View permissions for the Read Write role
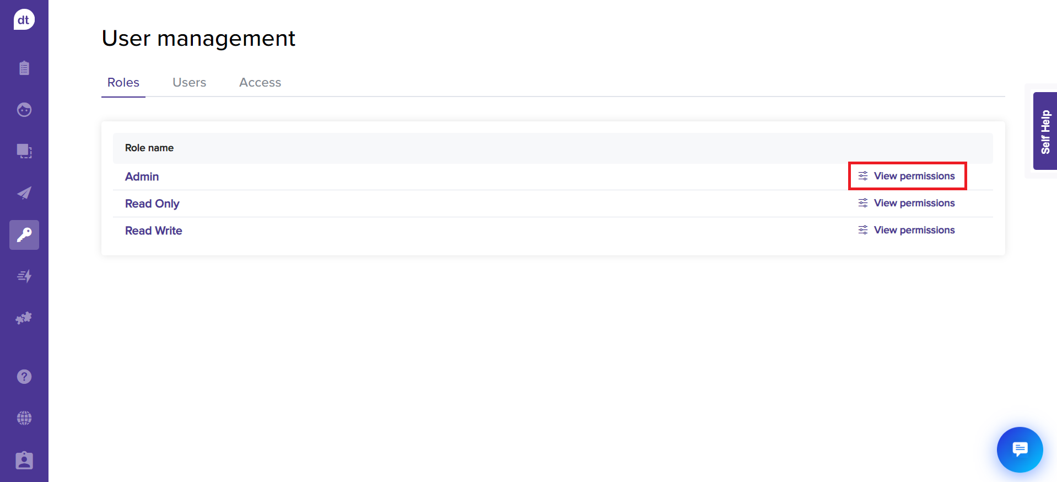Viewport: 1057px width, 482px height. coord(914,230)
